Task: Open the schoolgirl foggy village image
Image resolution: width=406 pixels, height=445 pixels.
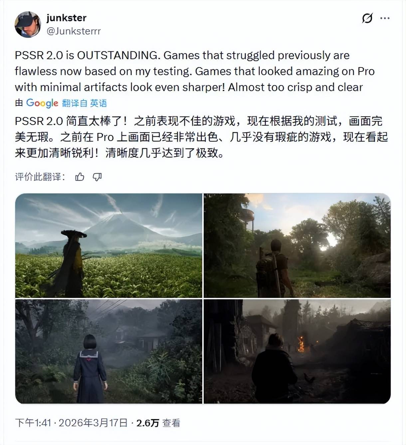Action: (x=109, y=352)
